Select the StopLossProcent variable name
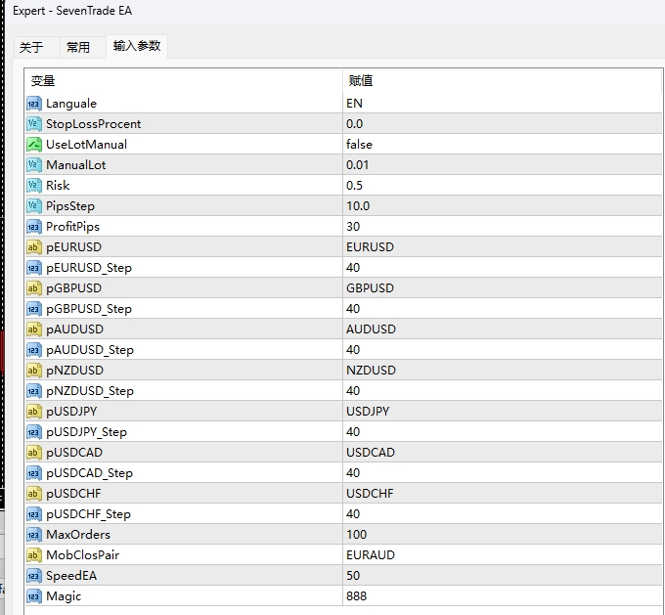 (x=93, y=124)
